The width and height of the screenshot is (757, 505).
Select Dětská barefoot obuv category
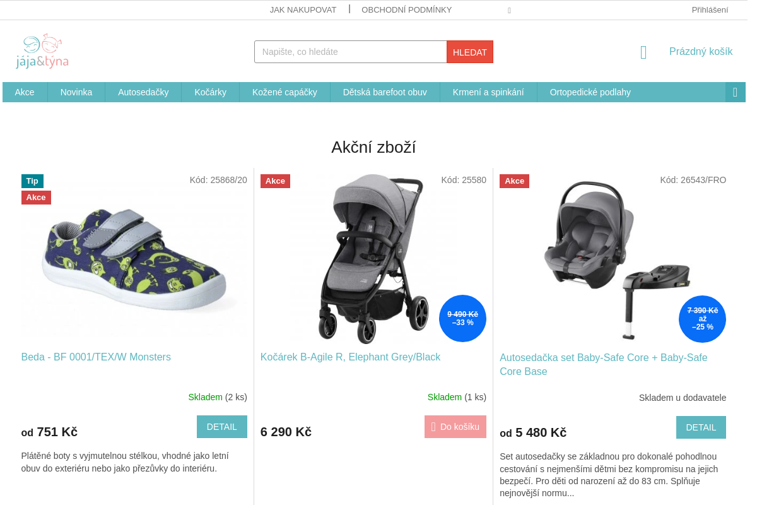(385, 92)
